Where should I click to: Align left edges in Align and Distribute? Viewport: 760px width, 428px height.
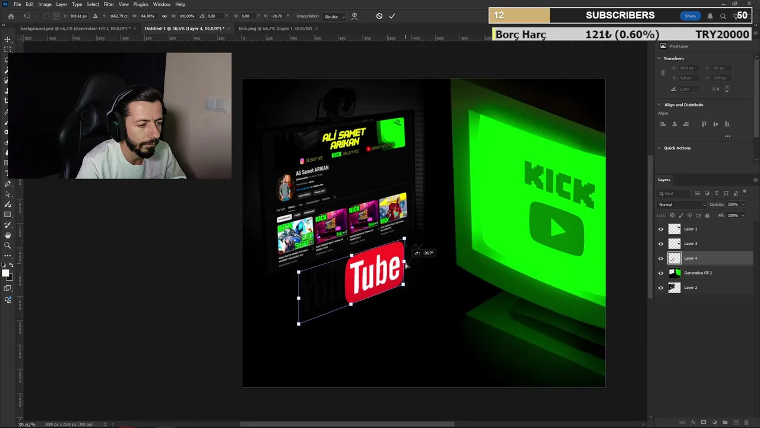click(663, 124)
